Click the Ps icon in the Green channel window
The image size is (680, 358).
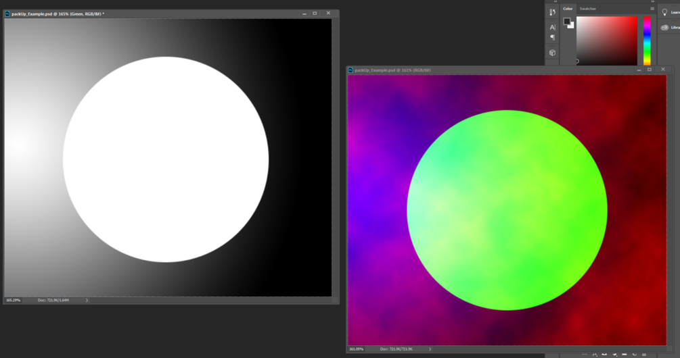7,14
